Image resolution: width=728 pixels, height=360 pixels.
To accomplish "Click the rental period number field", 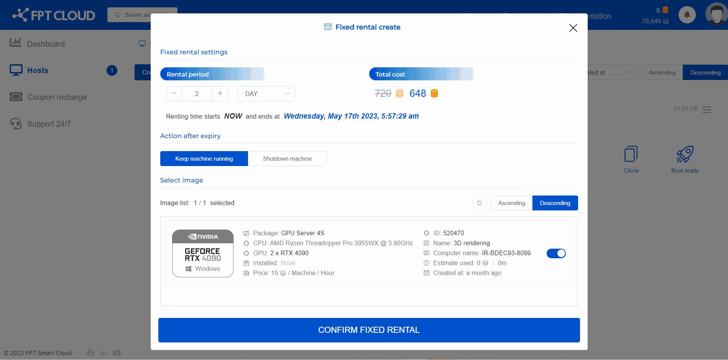I will pyautogui.click(x=197, y=94).
